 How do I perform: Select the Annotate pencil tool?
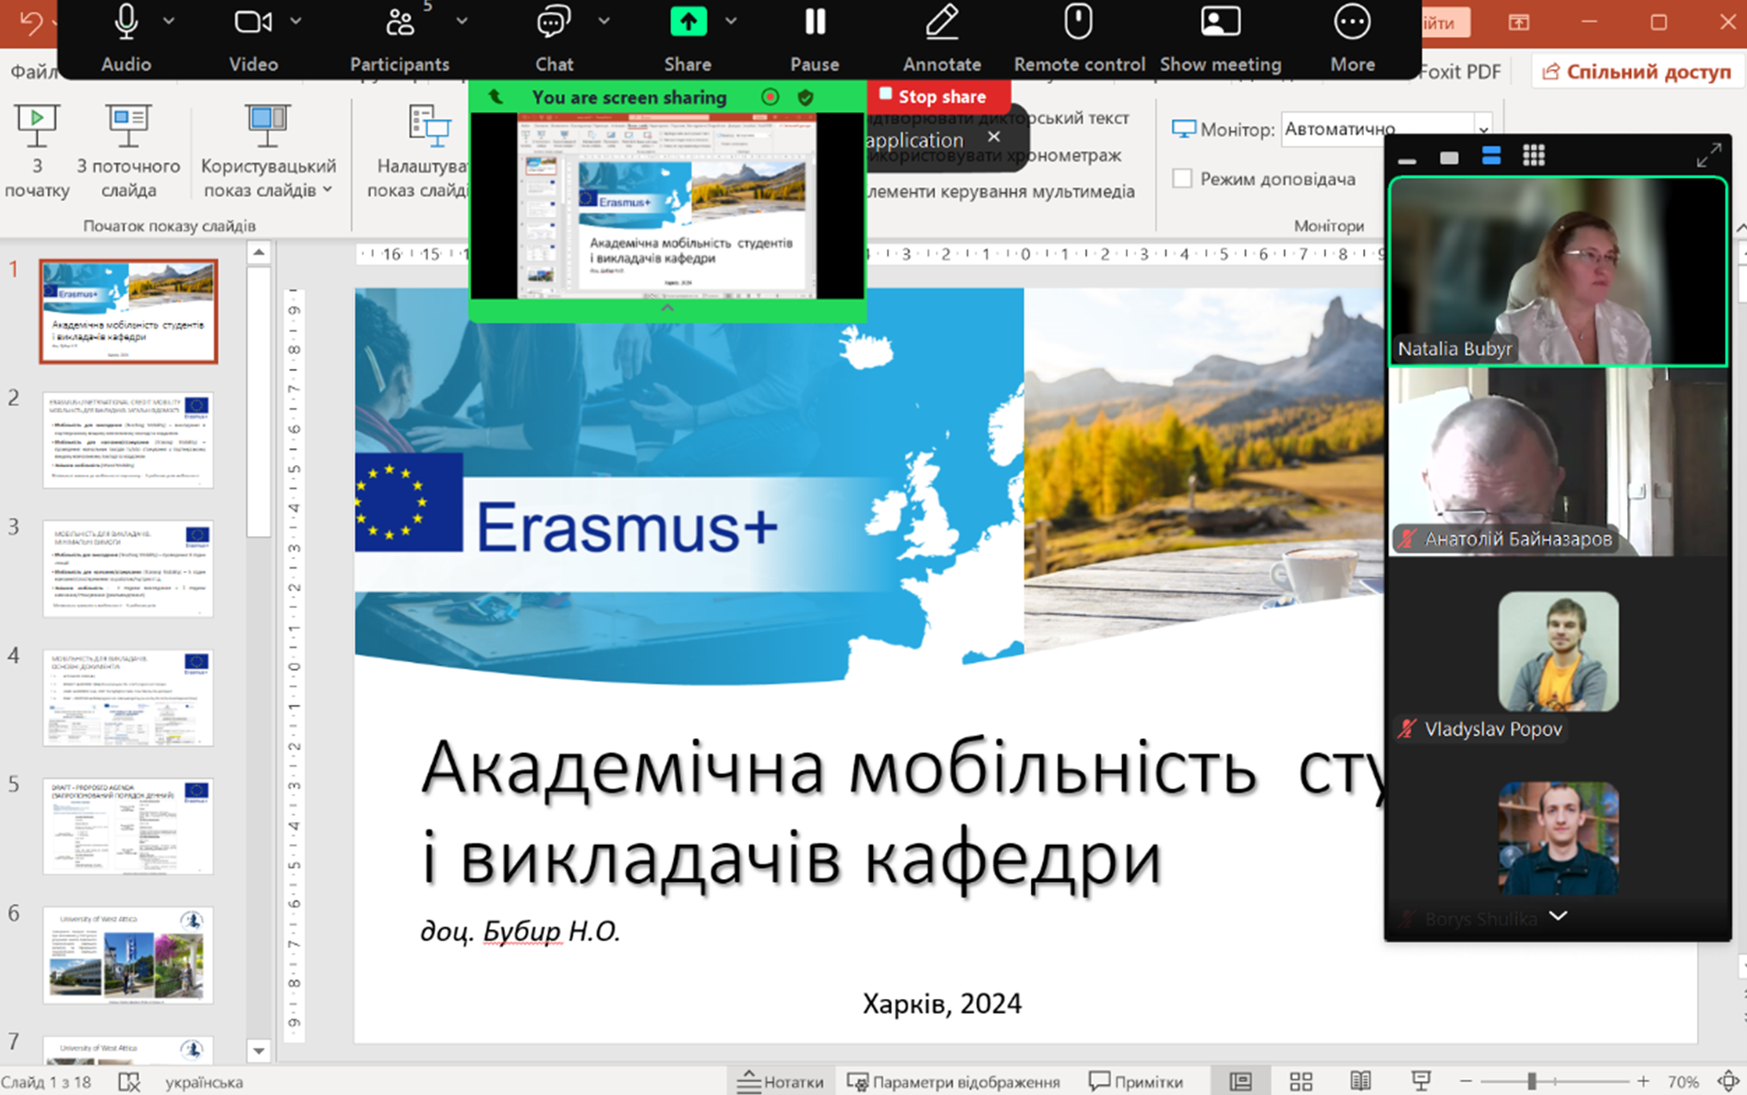click(x=941, y=23)
